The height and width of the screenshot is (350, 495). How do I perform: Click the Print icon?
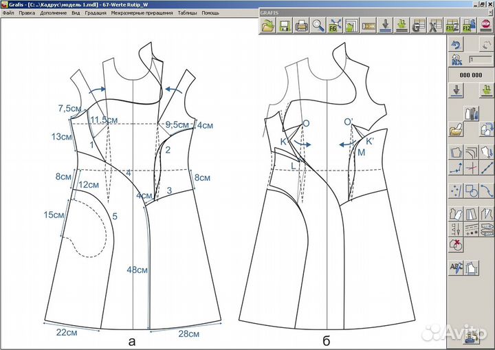[x=301, y=27]
